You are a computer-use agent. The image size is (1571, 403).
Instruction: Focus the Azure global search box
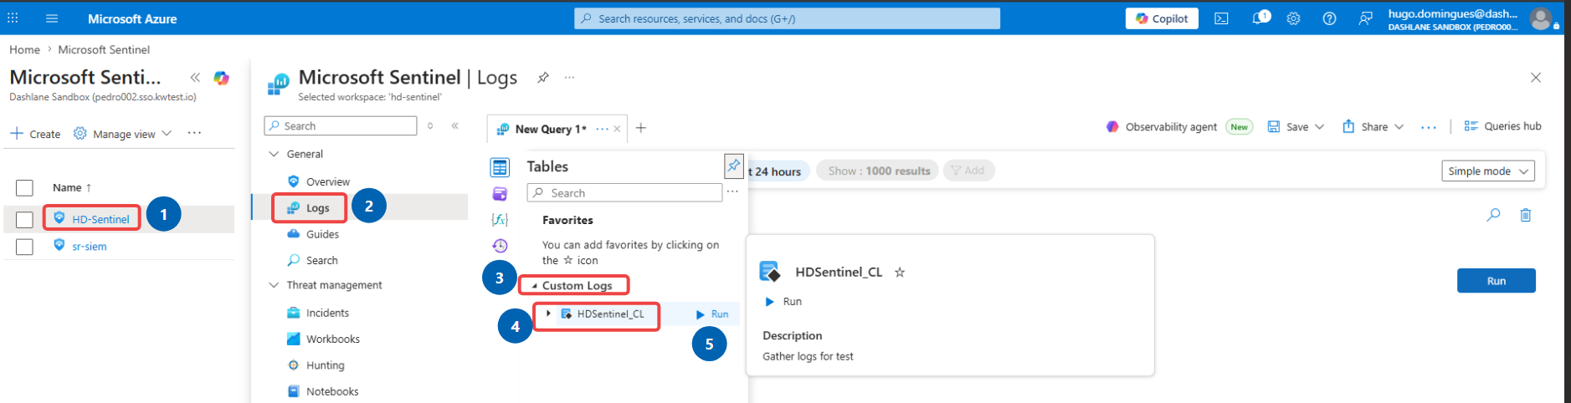coord(787,18)
